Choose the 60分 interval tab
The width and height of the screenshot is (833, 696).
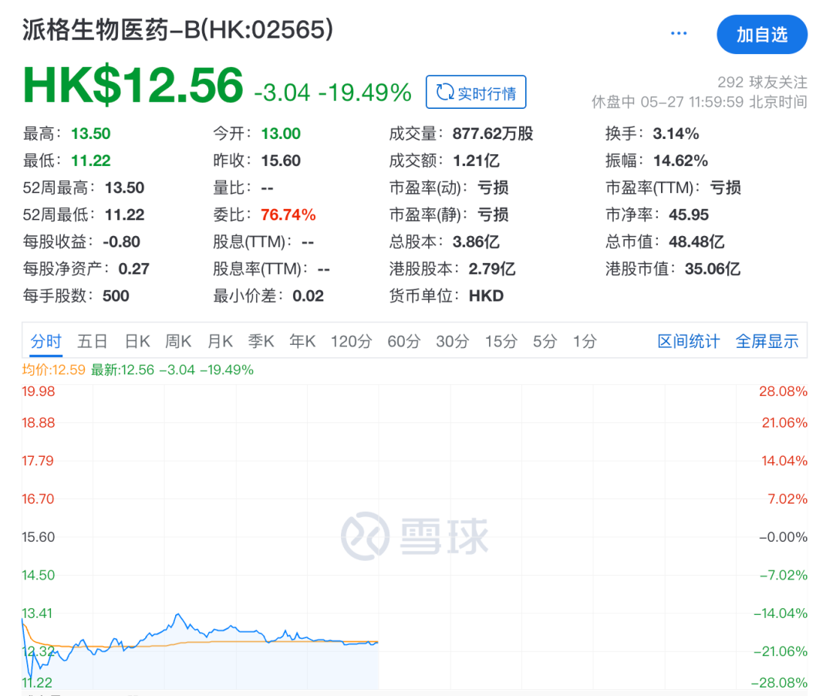pos(403,341)
